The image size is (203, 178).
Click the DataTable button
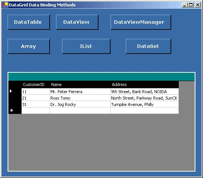pos(29,22)
